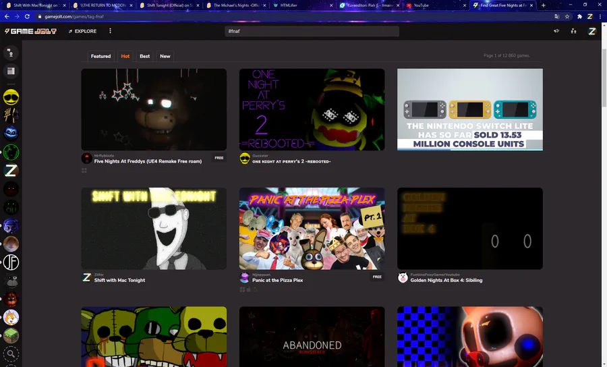Open the orange Scratch cat community icon
Screen dimensions: 607x367
[11, 318]
